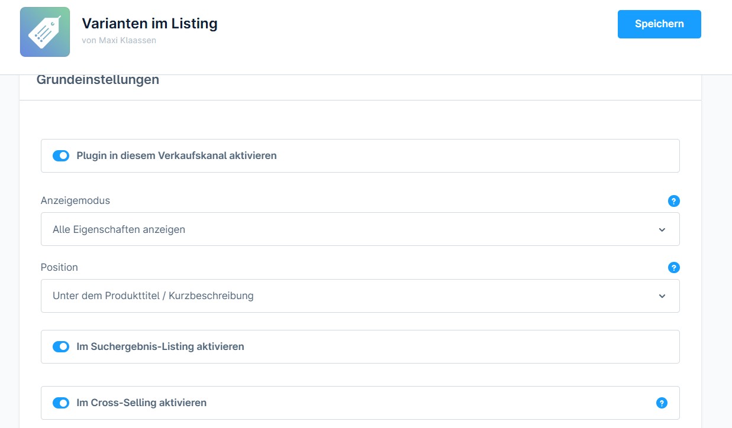Click the Anzeigemodus field label

[75, 200]
